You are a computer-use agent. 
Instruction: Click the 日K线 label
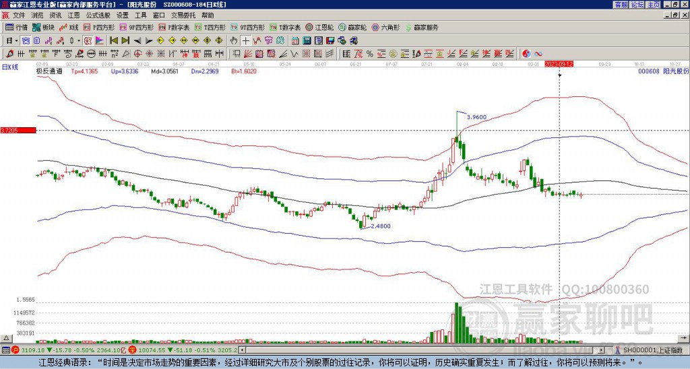(x=9, y=67)
